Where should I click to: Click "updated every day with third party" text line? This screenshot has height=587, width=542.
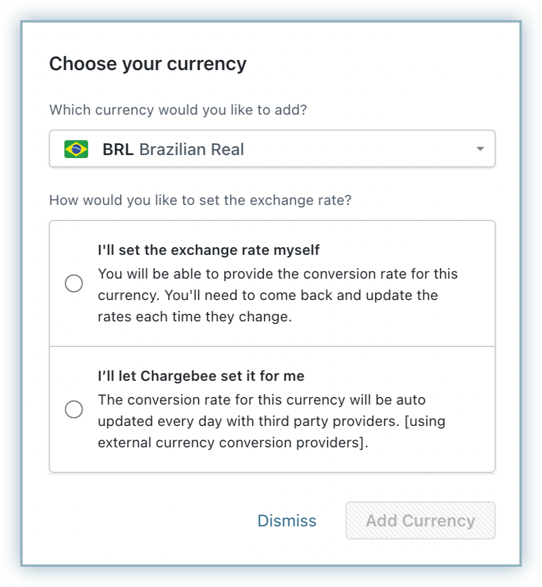271,421
